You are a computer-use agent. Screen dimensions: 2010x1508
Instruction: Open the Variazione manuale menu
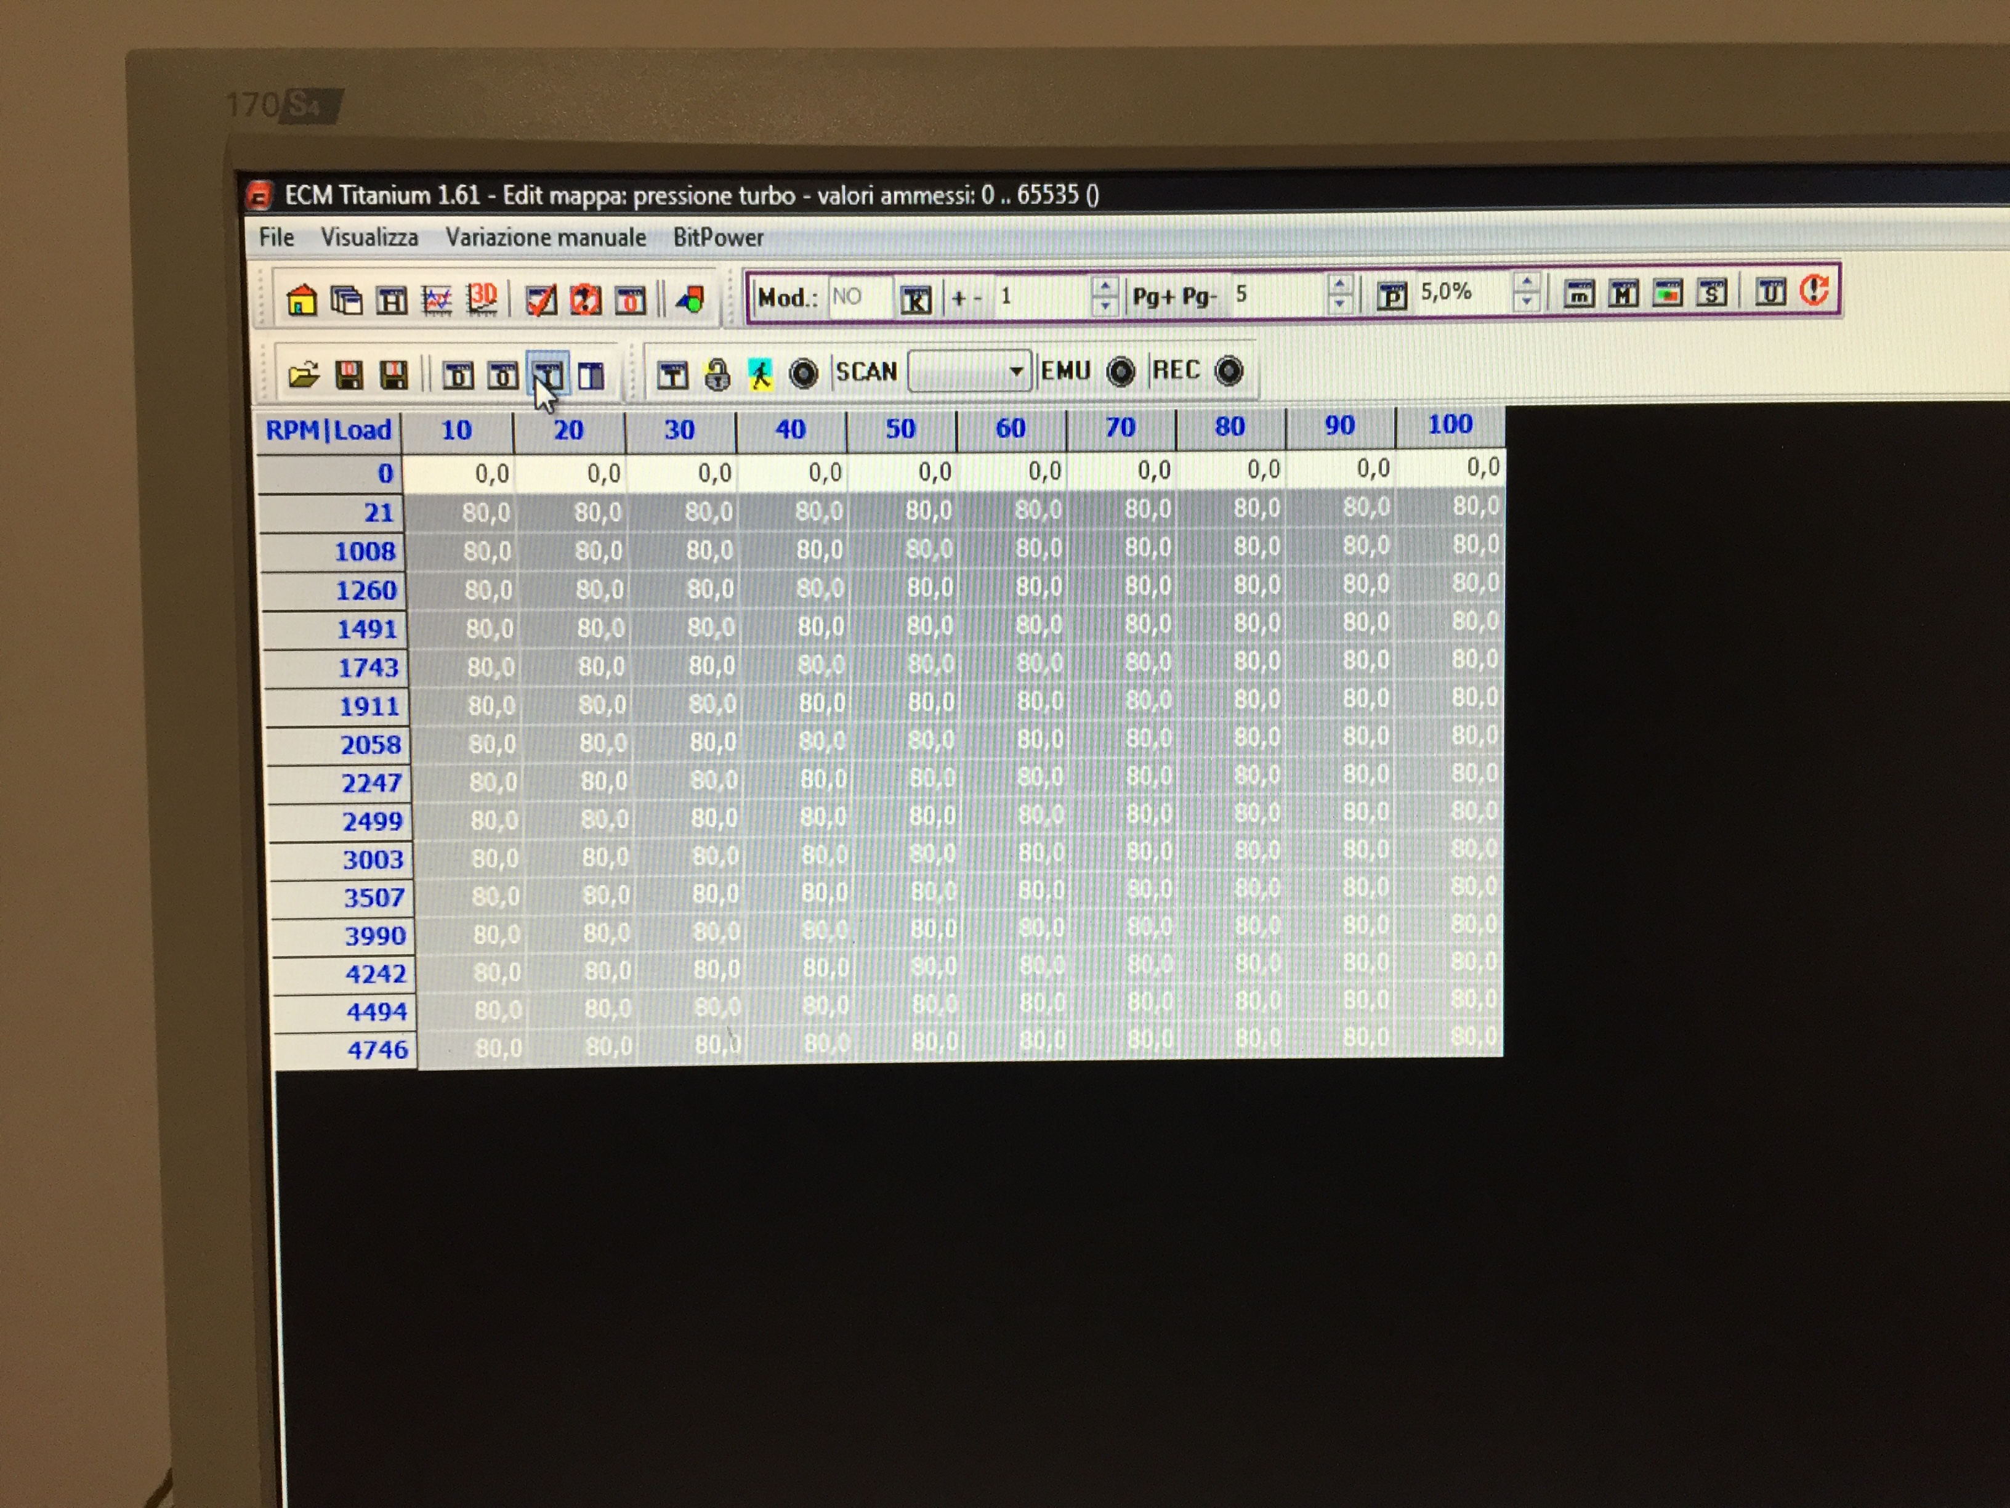click(545, 237)
